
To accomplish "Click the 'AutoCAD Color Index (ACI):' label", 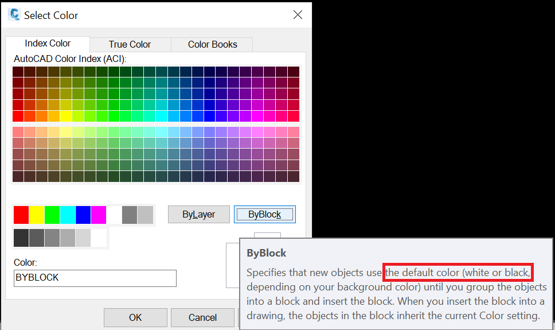I will [70, 59].
